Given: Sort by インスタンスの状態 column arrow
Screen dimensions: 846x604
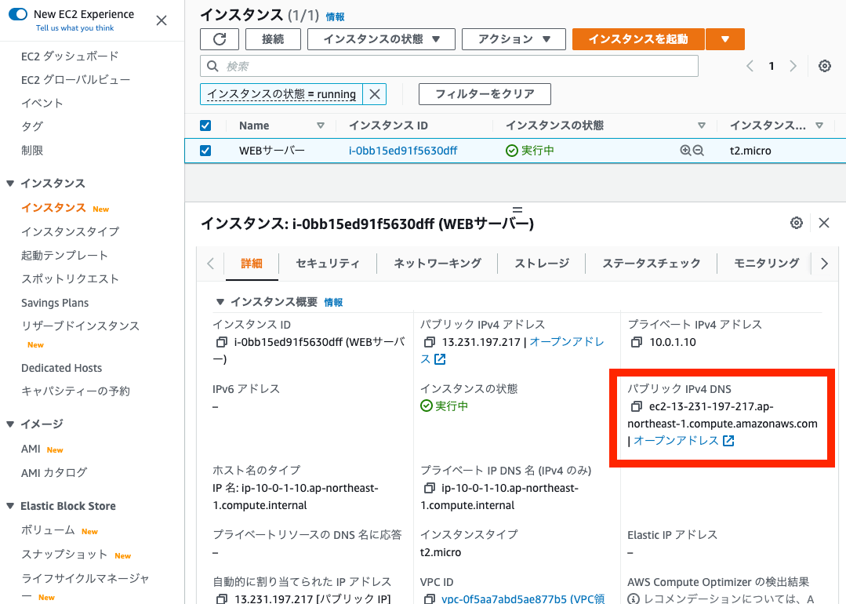Looking at the screenshot, I should point(702,126).
